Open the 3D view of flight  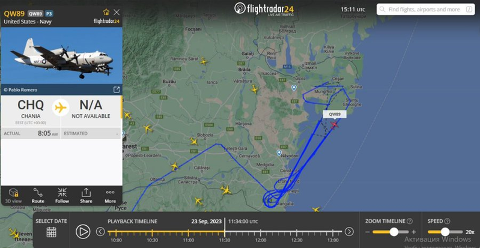[x=13, y=195]
